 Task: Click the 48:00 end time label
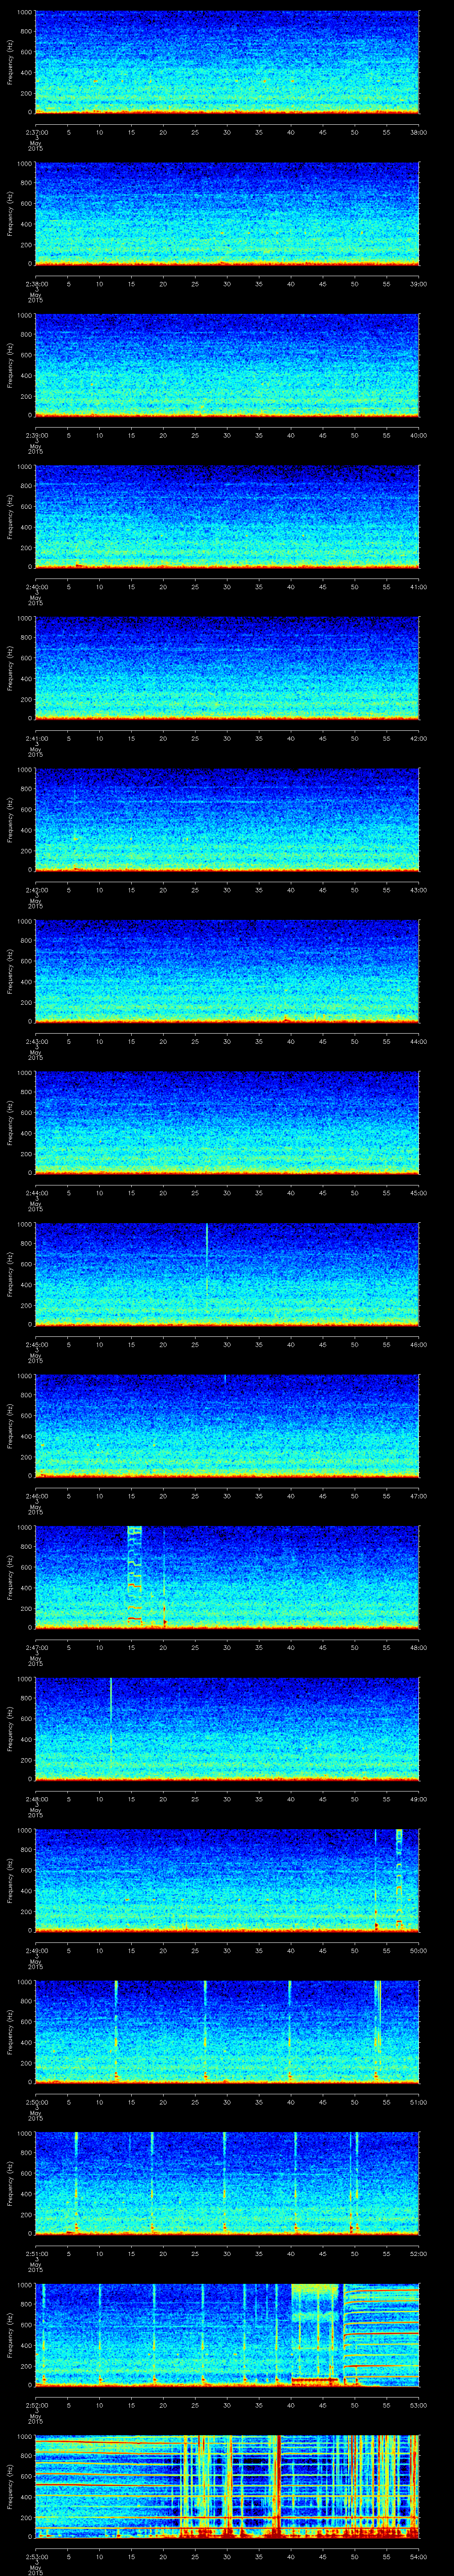[x=418, y=1647]
